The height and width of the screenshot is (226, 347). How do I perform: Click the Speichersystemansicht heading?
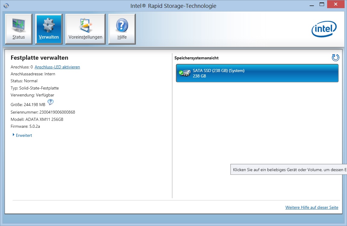coord(196,58)
